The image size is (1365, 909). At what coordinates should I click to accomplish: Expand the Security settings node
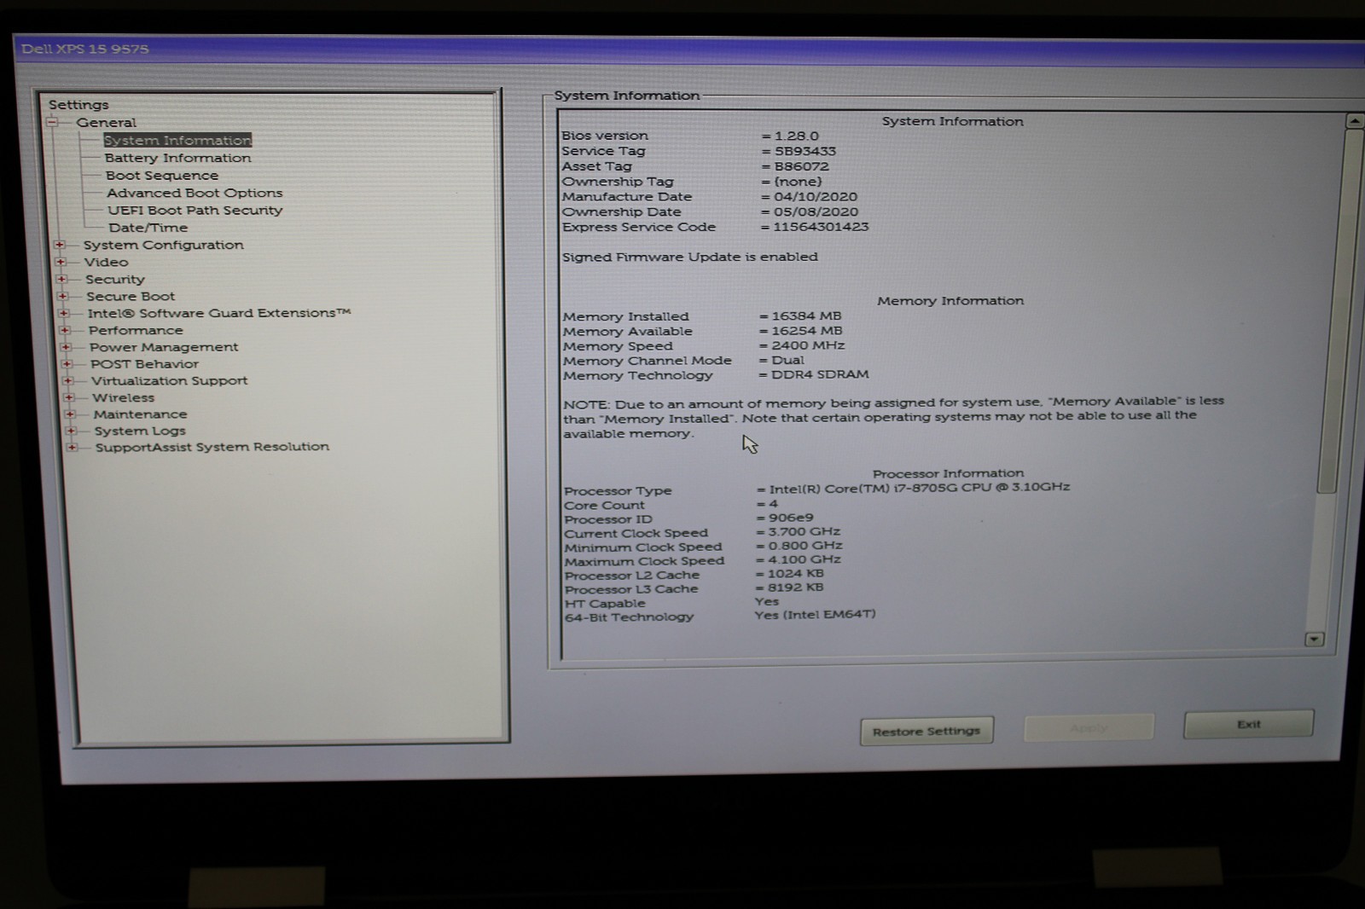pos(61,279)
